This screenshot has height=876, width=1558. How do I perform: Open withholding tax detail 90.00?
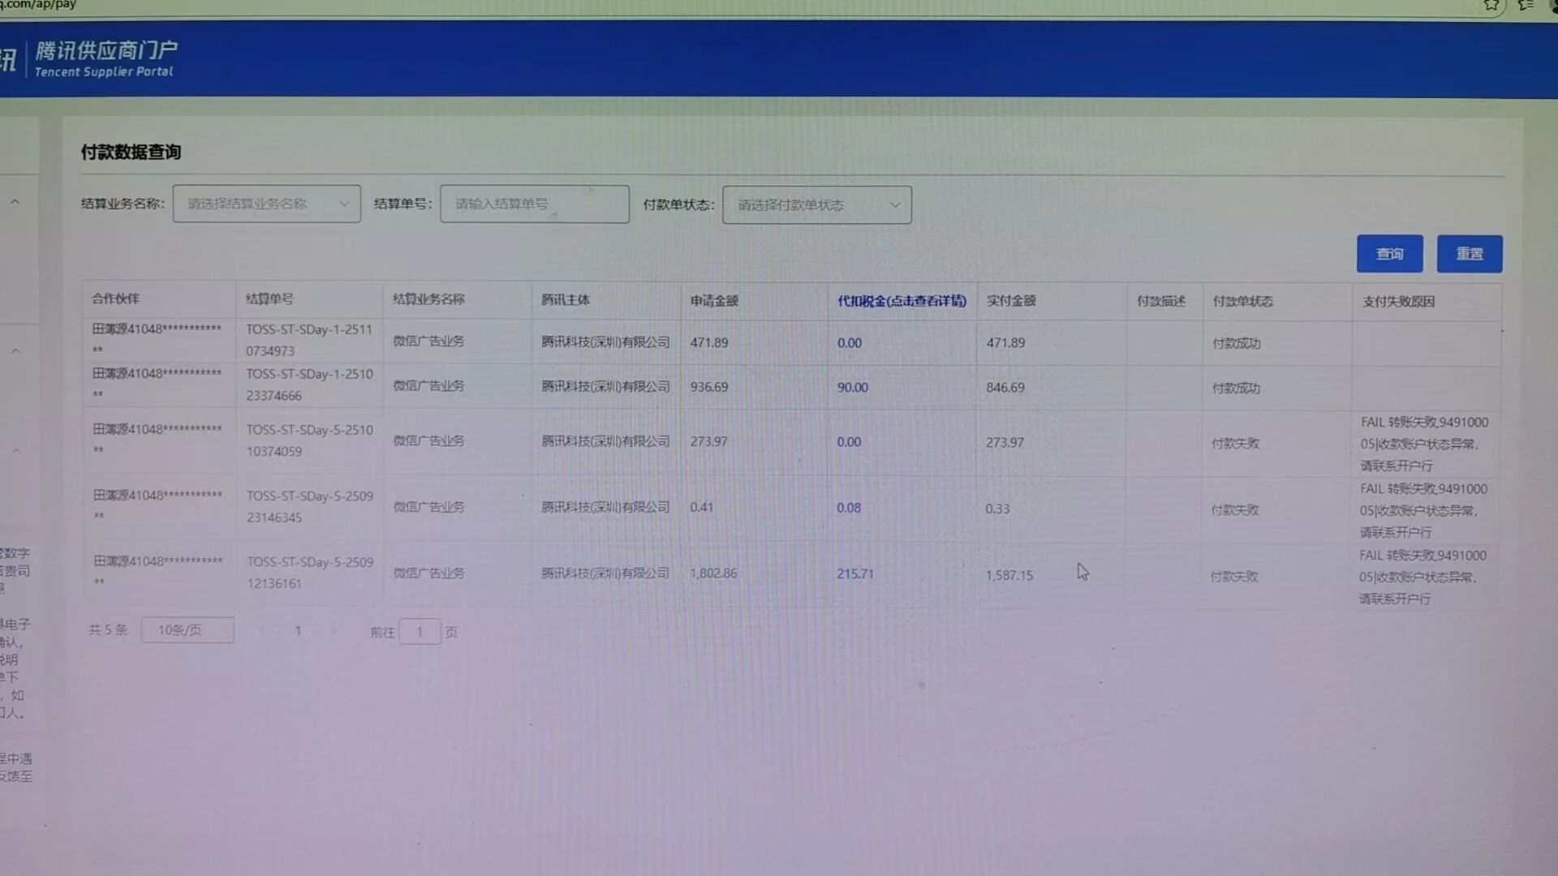pos(852,388)
